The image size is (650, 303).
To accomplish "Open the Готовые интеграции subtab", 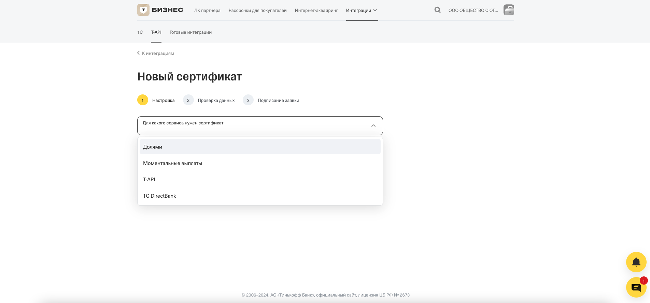I will (190, 32).
